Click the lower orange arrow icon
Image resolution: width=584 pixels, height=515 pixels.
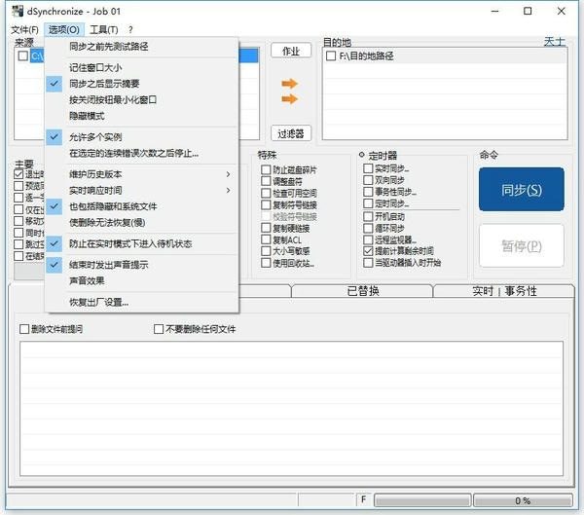click(x=289, y=99)
